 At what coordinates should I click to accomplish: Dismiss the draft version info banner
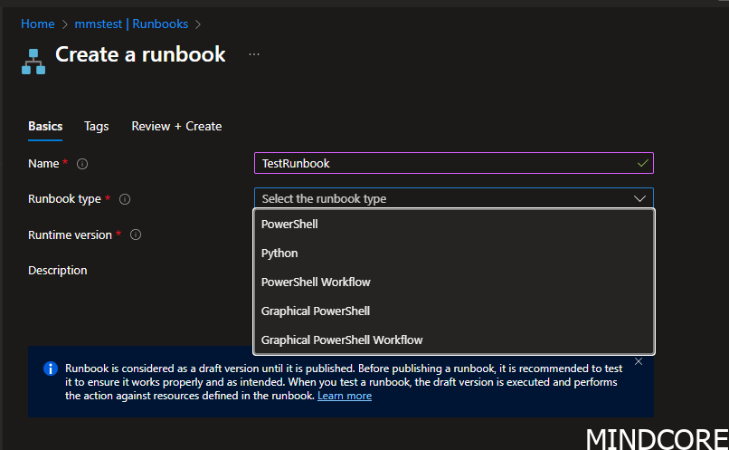click(x=639, y=361)
